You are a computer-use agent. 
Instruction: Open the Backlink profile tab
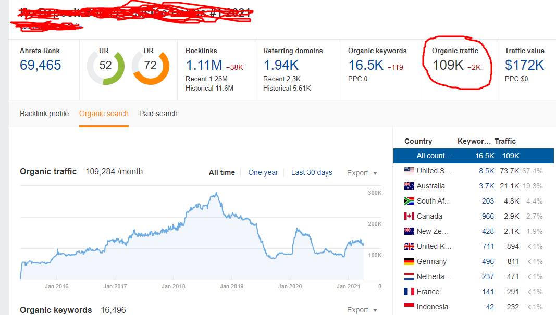(x=44, y=114)
